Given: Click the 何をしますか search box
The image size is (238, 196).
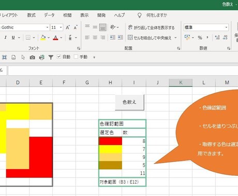Looking at the screenshot, I should [157, 15].
